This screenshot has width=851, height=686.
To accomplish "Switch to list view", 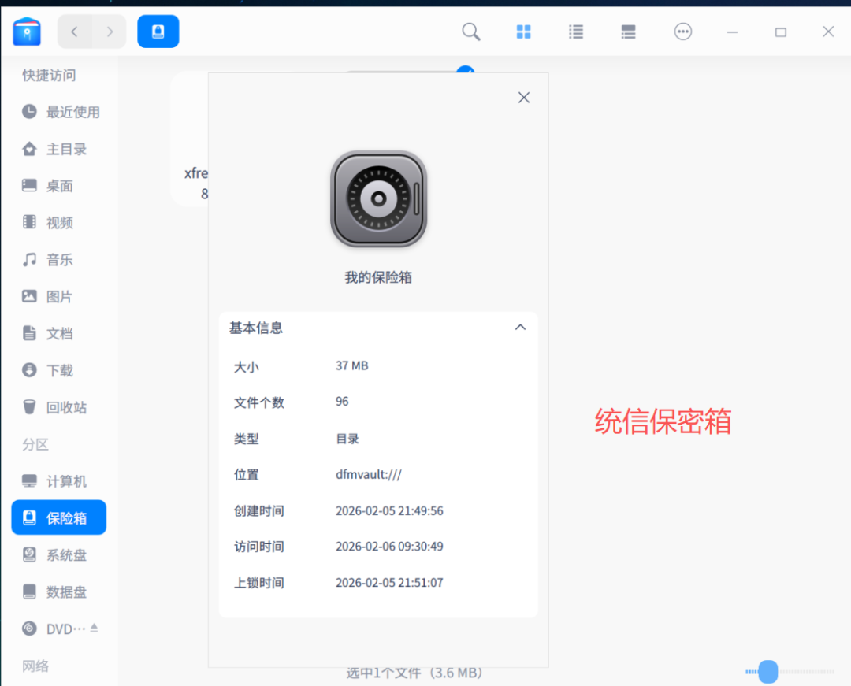I will pos(576,32).
